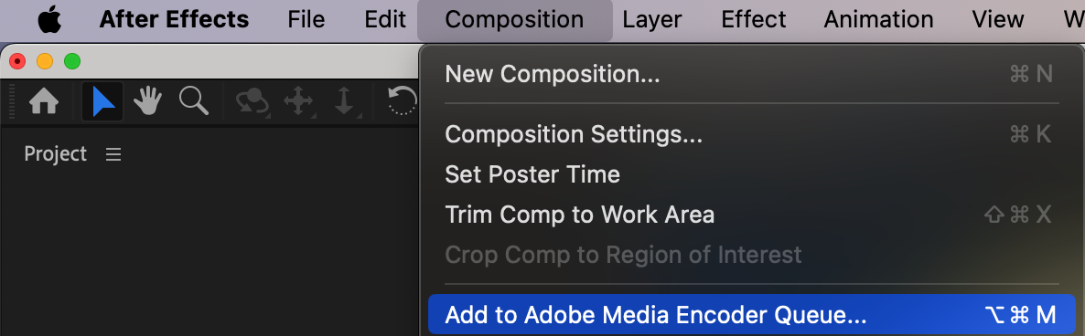This screenshot has width=1085, height=336.
Task: Select the Selection arrow tool
Action: point(102,102)
